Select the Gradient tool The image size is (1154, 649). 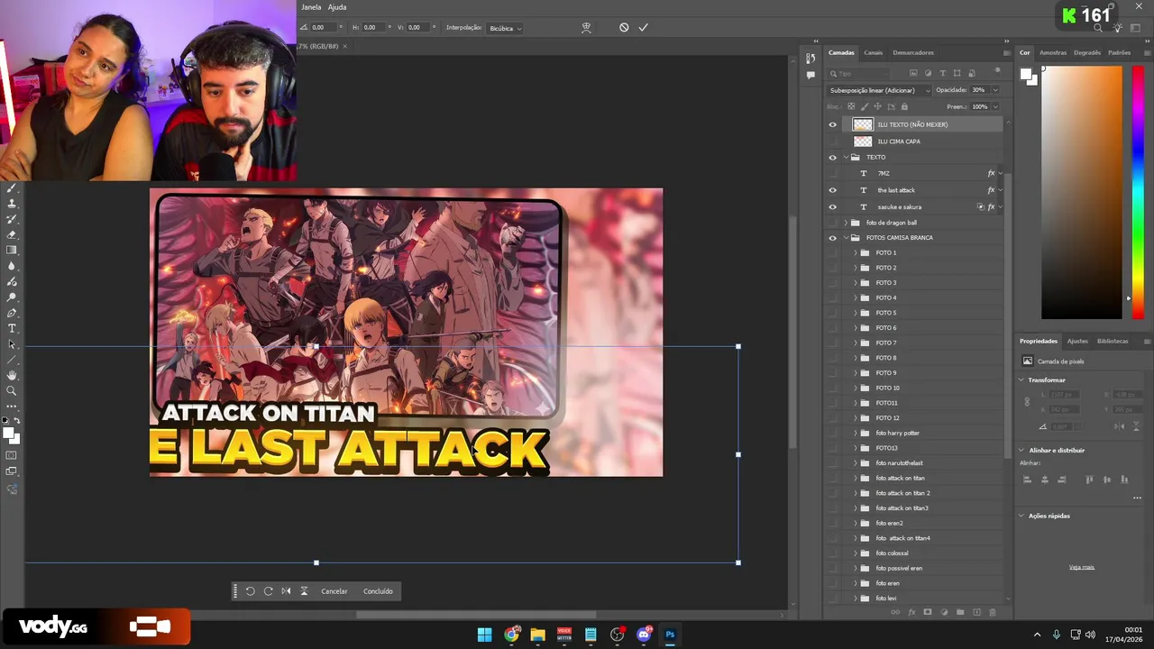click(x=12, y=251)
